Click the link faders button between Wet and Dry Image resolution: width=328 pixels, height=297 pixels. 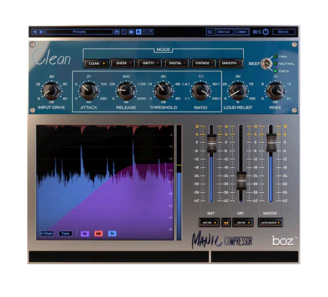click(226, 223)
